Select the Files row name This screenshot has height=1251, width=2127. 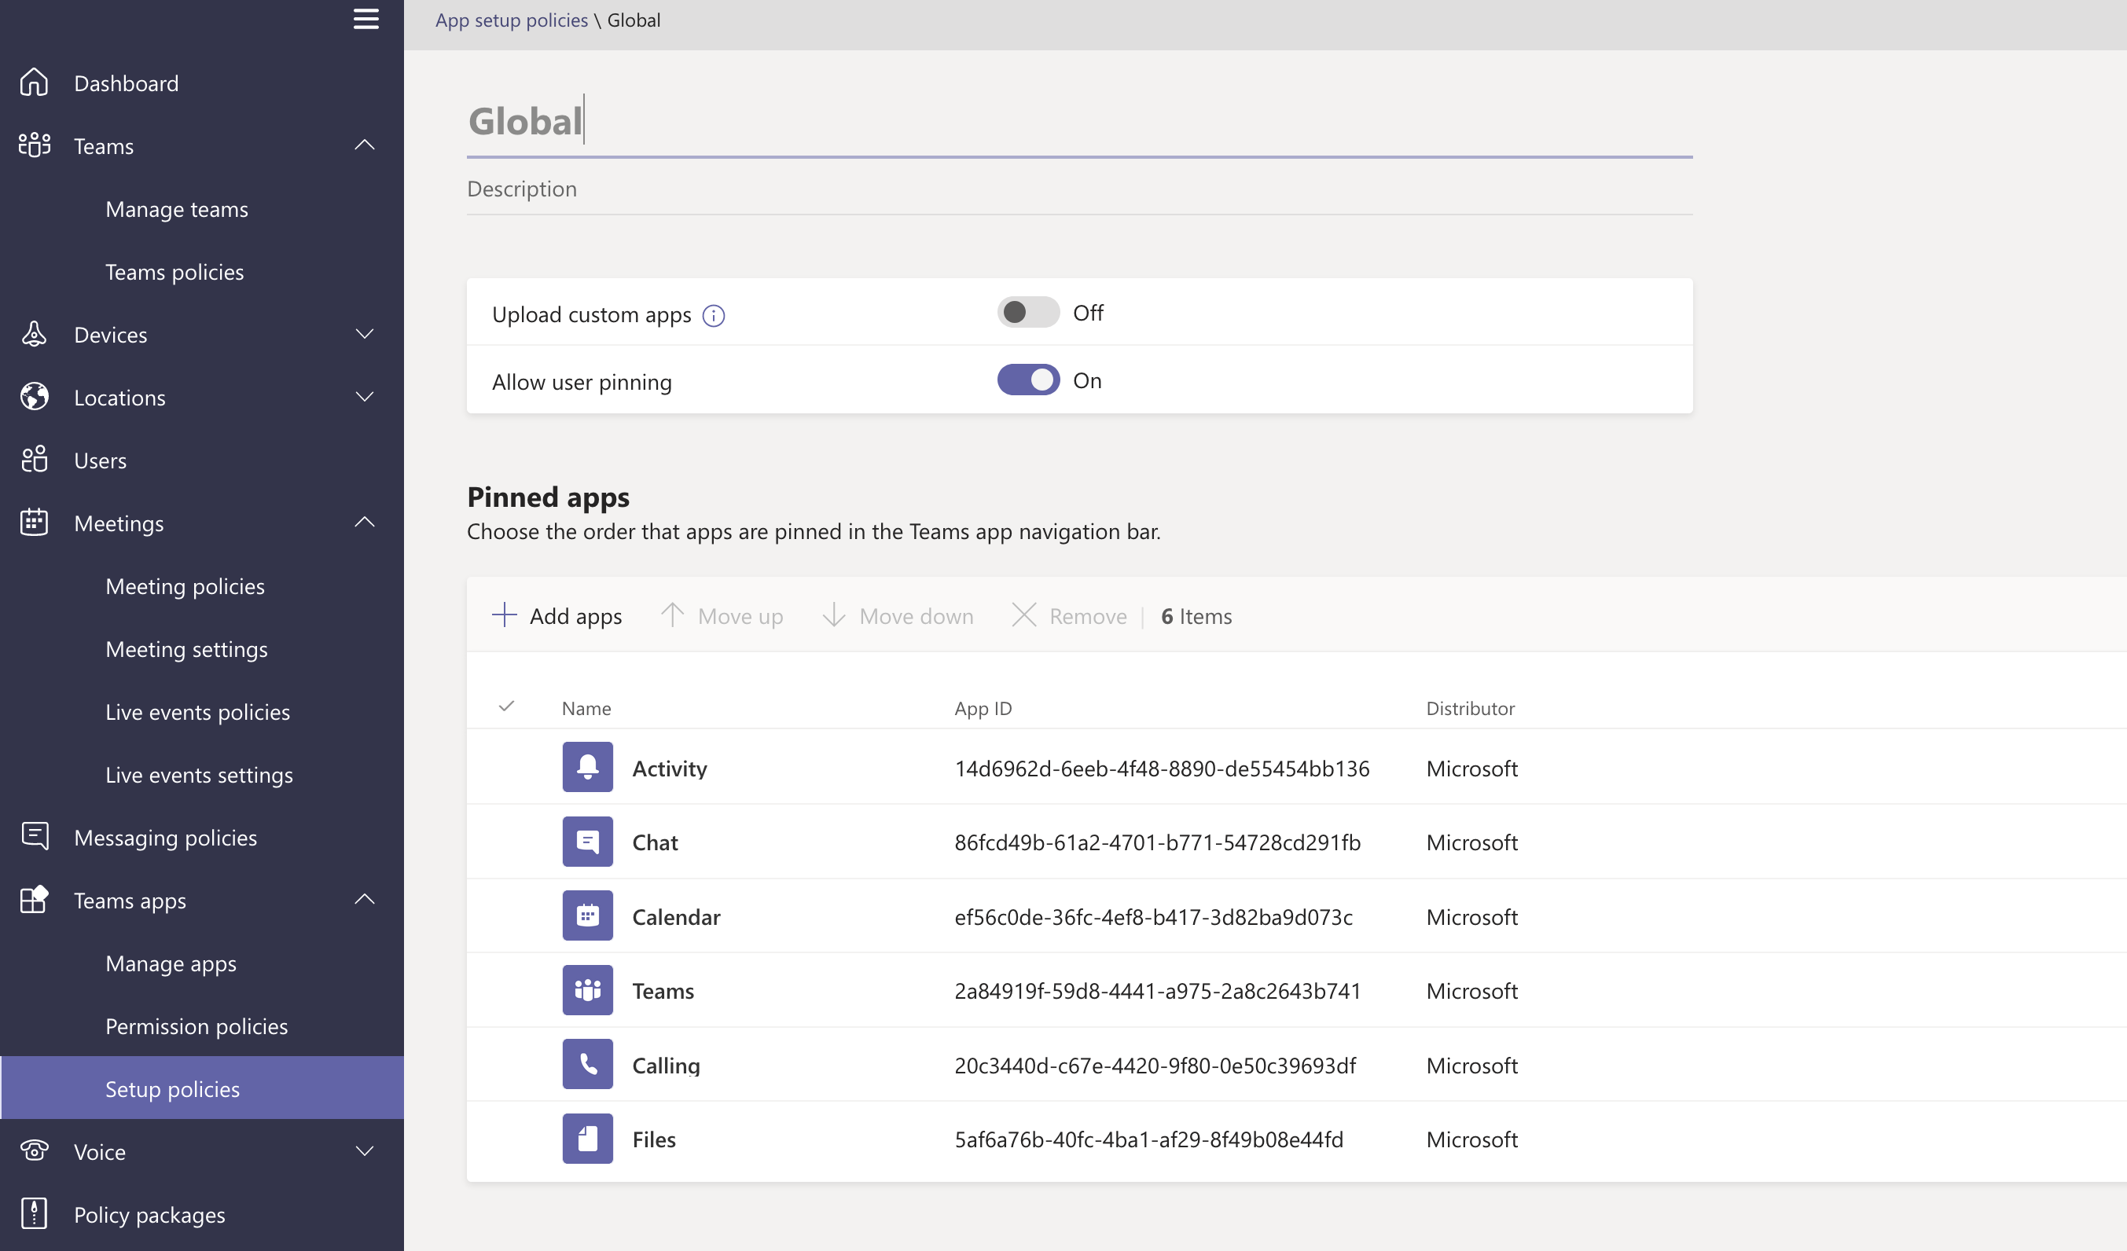(654, 1139)
